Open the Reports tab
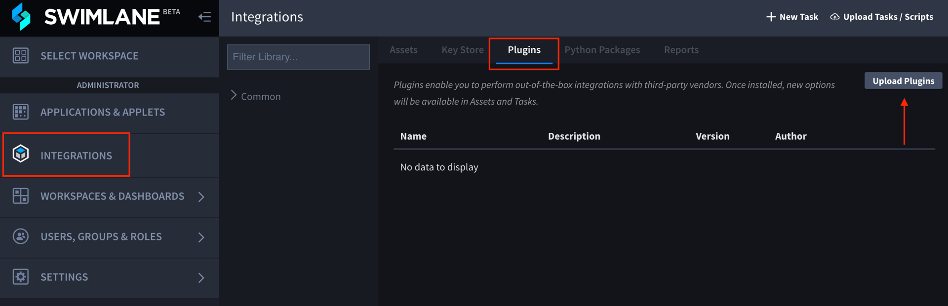 pos(681,50)
